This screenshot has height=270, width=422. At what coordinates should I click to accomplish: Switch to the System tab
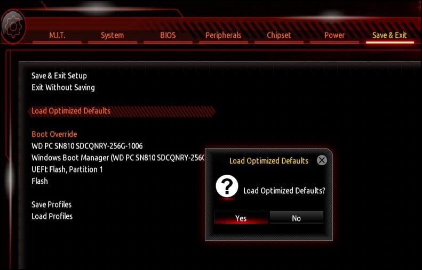click(112, 36)
